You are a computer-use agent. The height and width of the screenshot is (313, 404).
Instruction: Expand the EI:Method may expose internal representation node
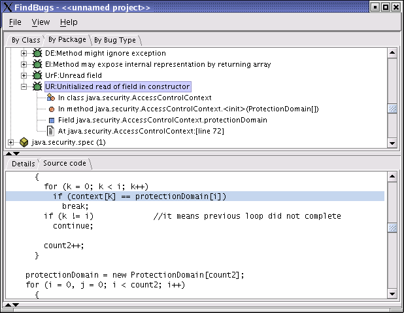(24, 64)
